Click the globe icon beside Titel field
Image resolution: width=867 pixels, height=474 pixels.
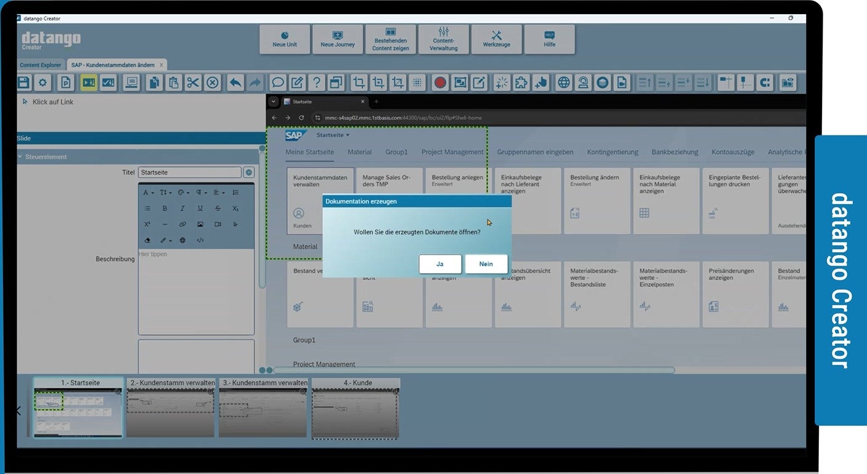coord(249,173)
